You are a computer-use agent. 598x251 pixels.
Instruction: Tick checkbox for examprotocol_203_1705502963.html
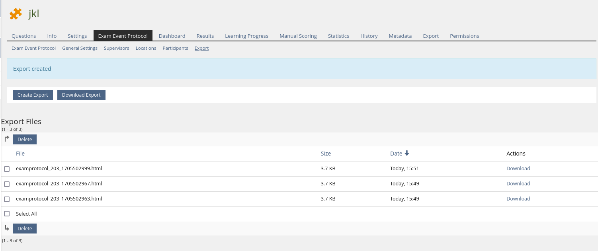(7, 199)
